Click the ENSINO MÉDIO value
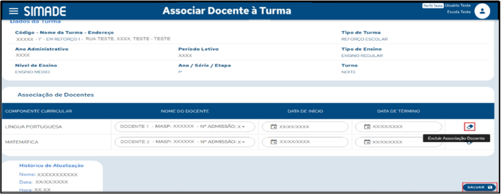 coord(33,72)
